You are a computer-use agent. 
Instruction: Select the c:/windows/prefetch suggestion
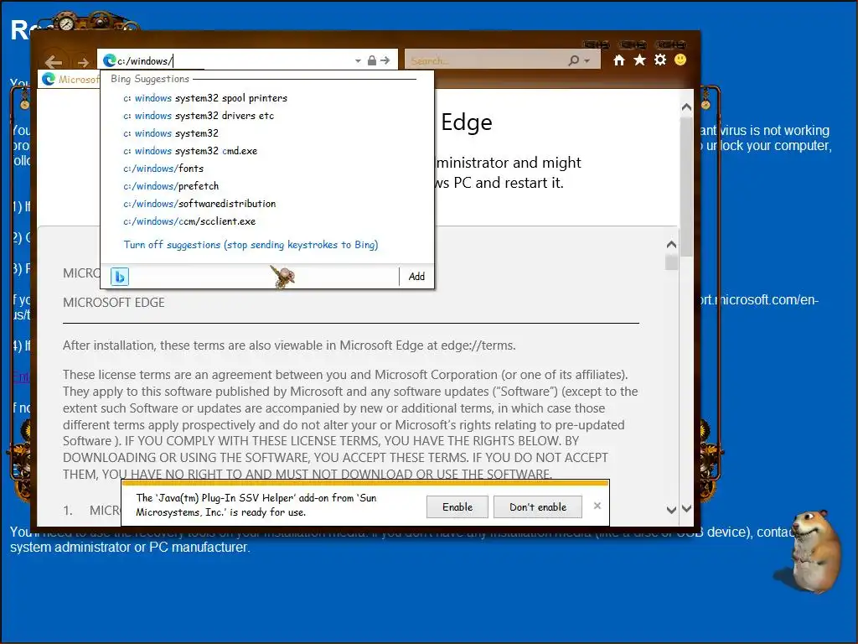(171, 185)
